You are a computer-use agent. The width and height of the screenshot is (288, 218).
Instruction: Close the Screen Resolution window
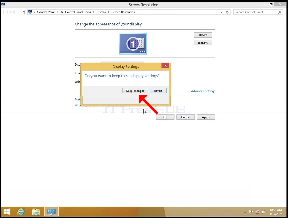tap(280, 4)
